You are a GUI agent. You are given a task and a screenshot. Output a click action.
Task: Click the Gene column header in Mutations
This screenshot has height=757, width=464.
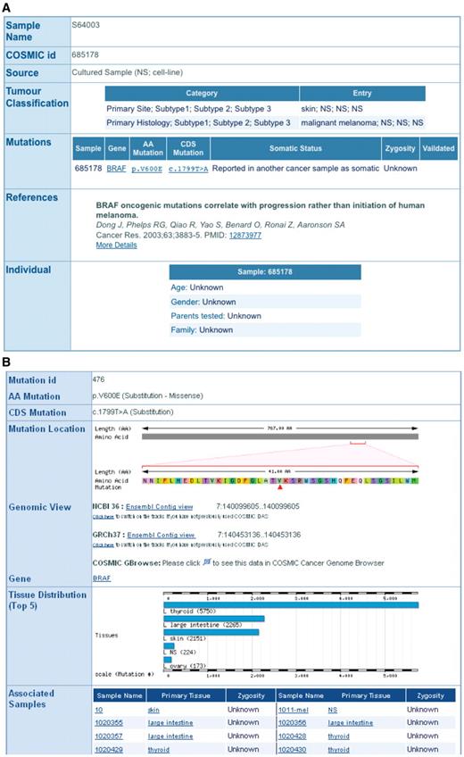(117, 148)
